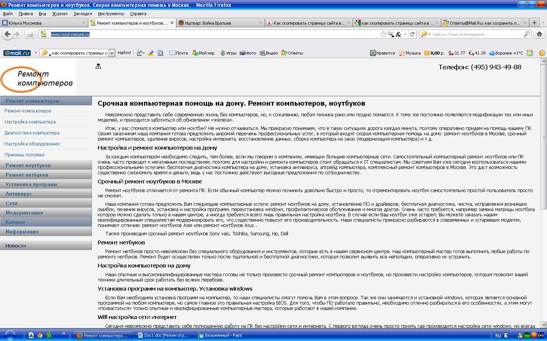The width and height of the screenshot is (547, 341).
Task: Open Видео from the Mail.ru toolbar
Action: (269, 53)
